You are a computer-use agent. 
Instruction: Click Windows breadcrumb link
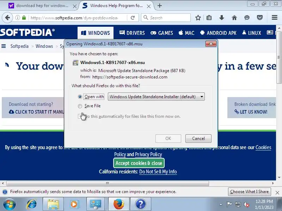[44, 46]
